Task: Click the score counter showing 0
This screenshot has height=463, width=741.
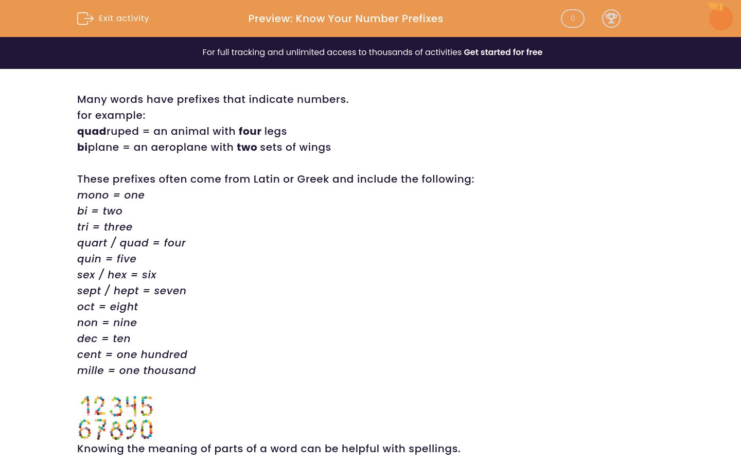Action: pyautogui.click(x=572, y=19)
